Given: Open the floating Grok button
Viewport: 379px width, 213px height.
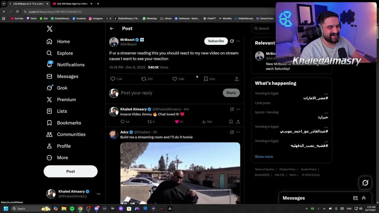Looking at the screenshot, I should [365, 183].
